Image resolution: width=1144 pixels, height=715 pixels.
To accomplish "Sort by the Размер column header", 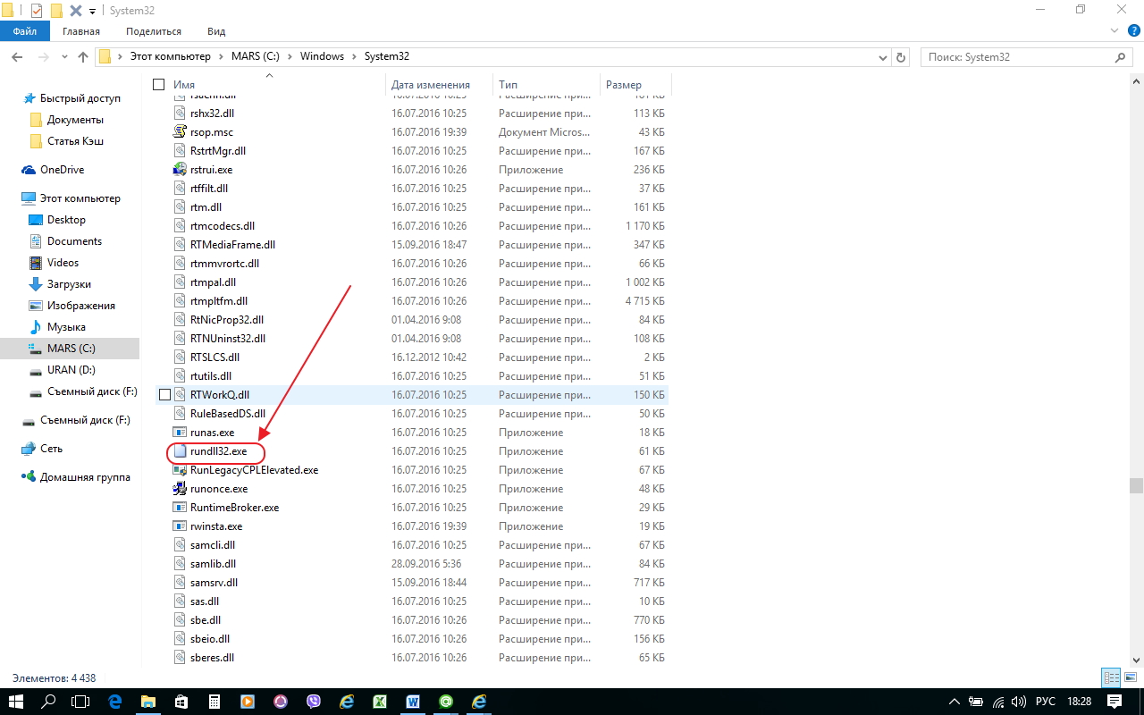I will point(624,85).
